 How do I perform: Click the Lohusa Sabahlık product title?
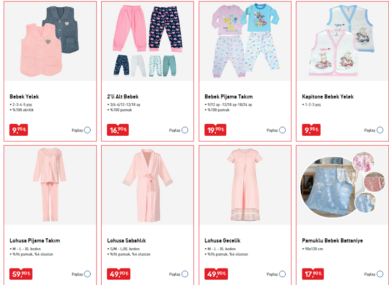[126, 240]
